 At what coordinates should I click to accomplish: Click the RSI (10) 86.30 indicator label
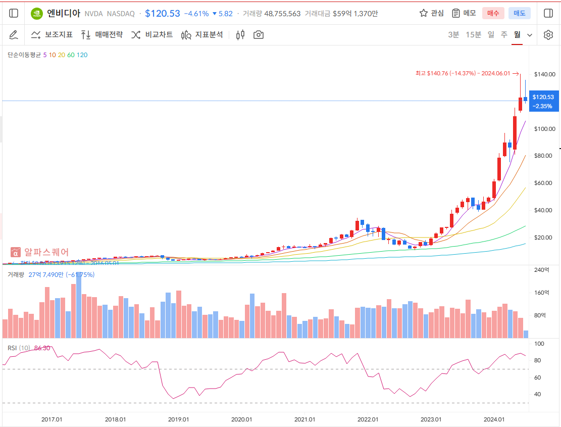pos(29,348)
